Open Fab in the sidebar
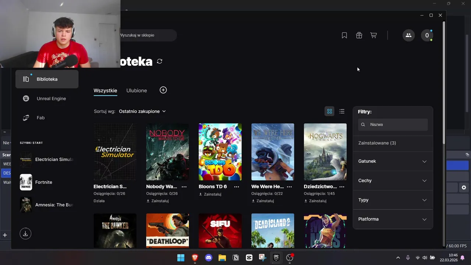 click(x=47, y=118)
